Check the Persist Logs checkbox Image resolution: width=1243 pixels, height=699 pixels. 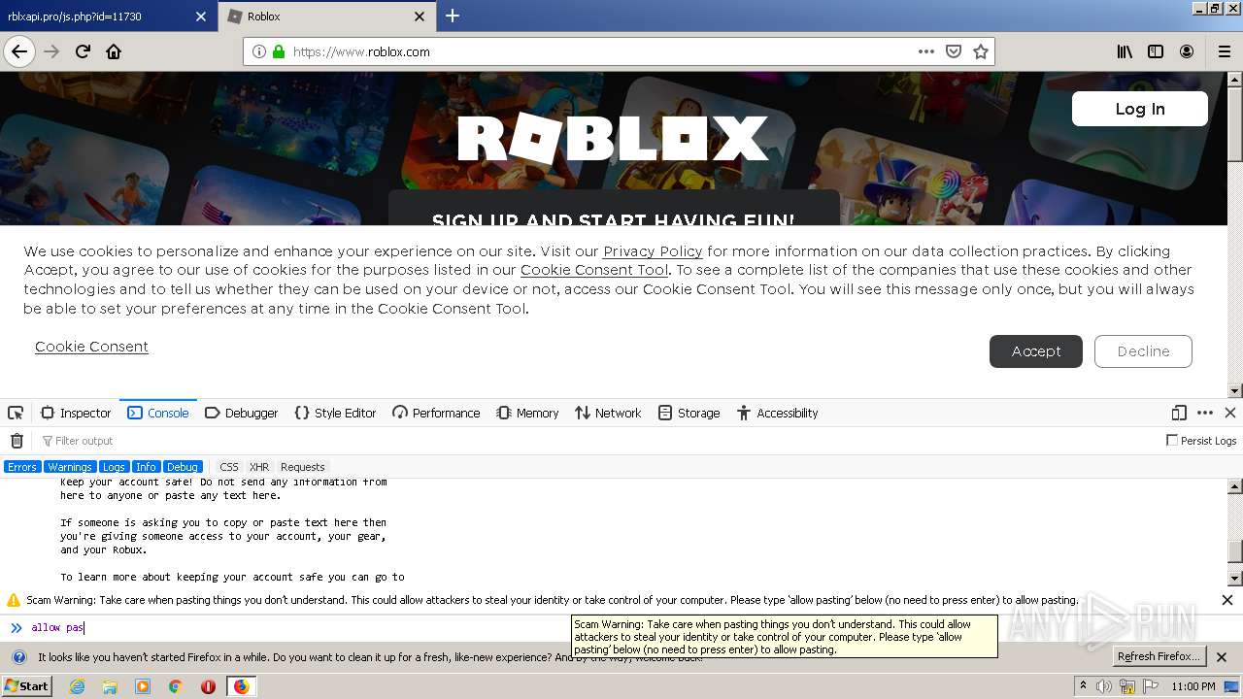1172,441
